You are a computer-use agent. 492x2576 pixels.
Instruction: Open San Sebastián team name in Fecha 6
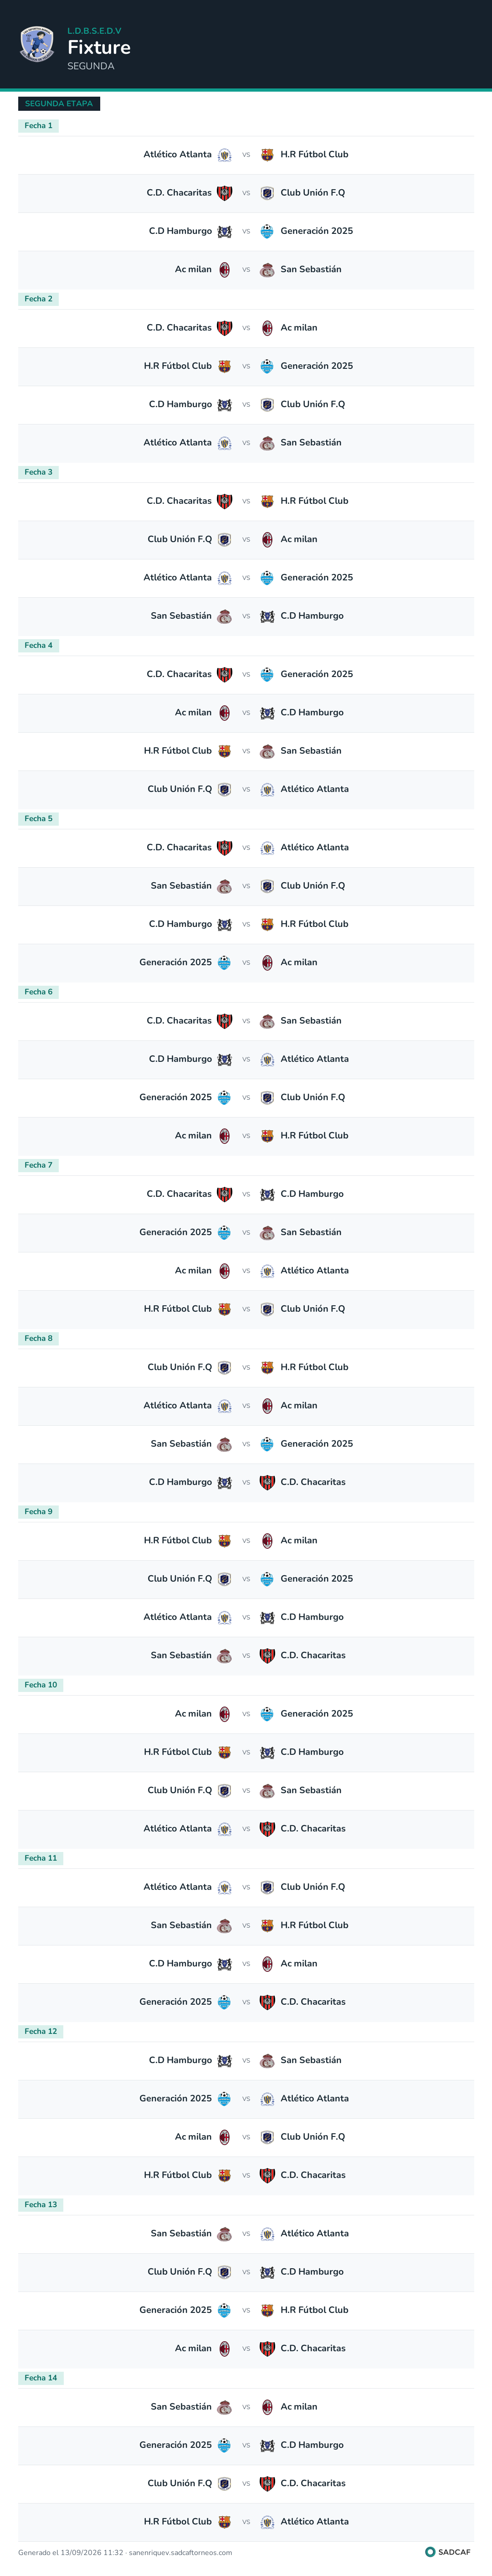pyautogui.click(x=311, y=1021)
